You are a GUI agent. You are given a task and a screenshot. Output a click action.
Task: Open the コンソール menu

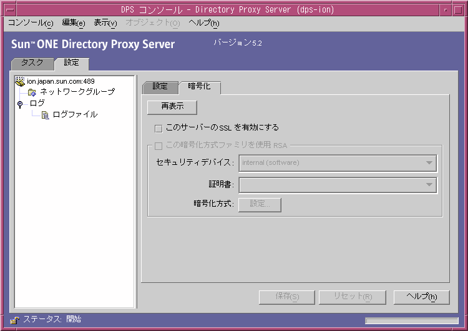tap(31, 22)
